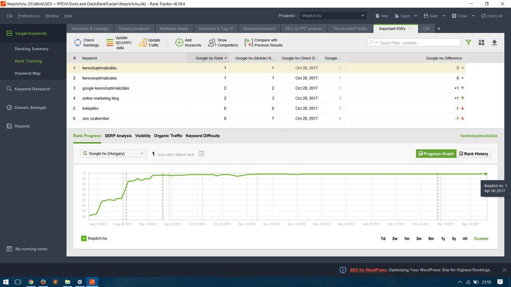Click the Check Rankings toolbar icon

tap(77, 43)
